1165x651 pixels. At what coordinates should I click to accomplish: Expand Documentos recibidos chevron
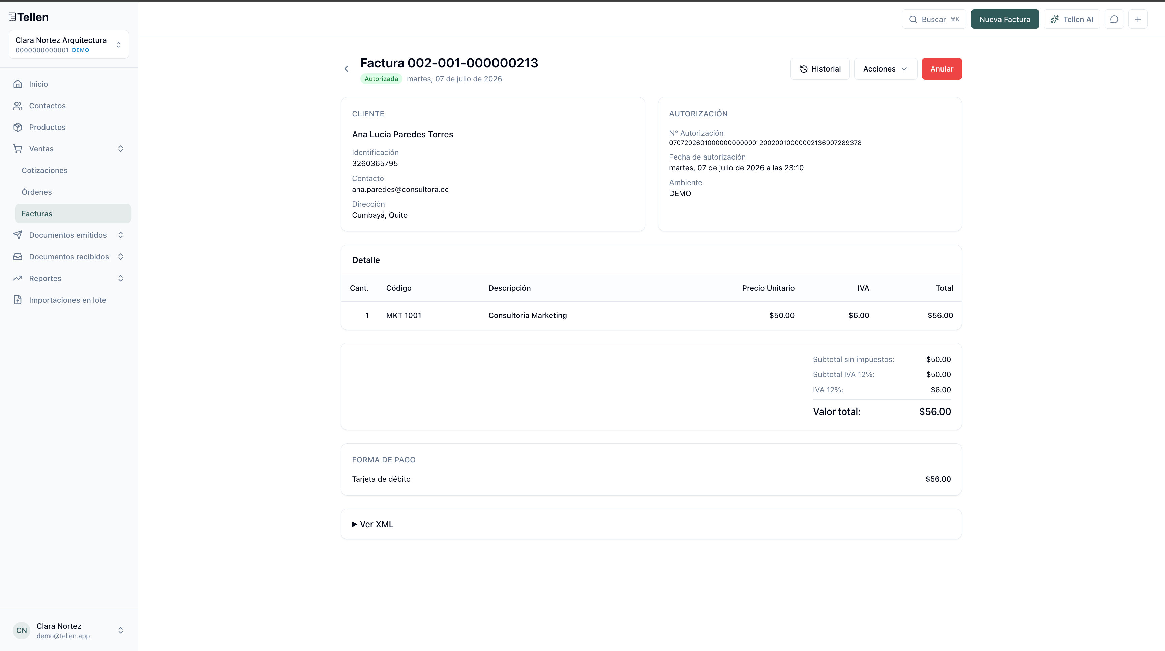pyautogui.click(x=121, y=256)
